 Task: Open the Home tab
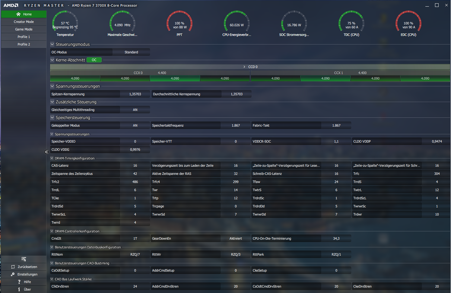point(24,14)
